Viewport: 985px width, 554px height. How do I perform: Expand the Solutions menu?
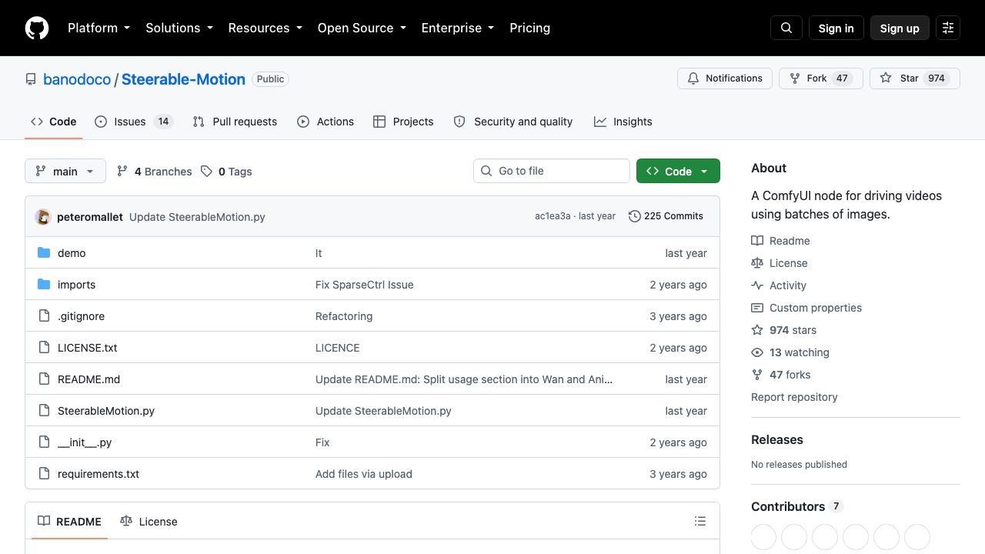tap(179, 28)
